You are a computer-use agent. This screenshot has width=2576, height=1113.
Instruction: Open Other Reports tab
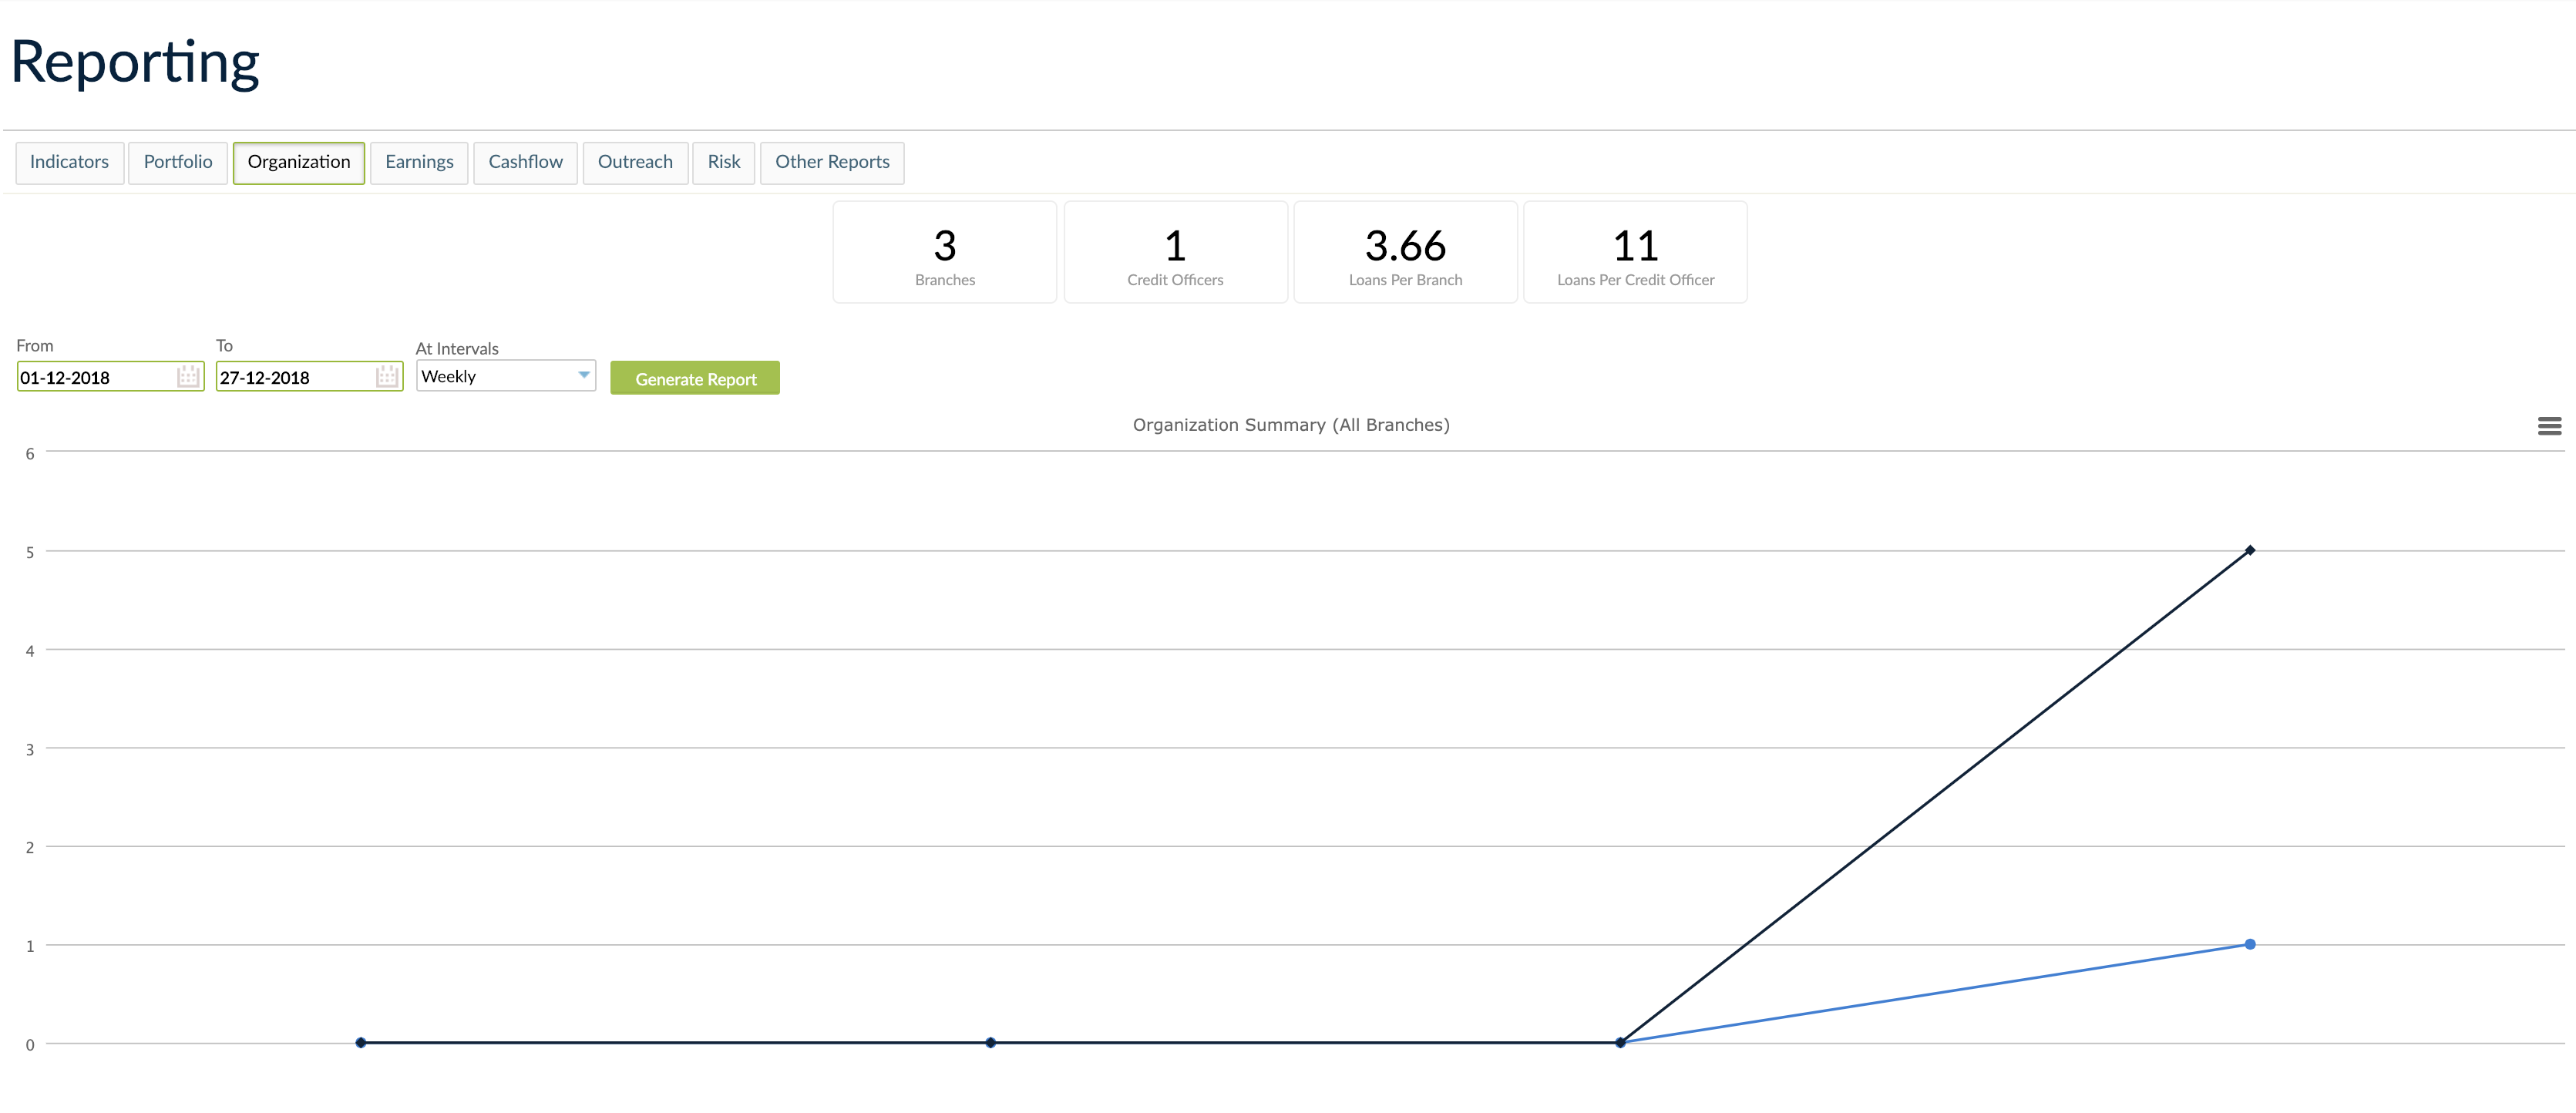pos(832,162)
